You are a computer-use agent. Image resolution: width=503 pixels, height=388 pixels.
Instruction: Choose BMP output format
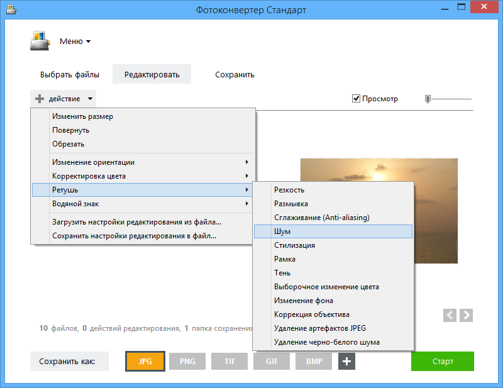(314, 361)
